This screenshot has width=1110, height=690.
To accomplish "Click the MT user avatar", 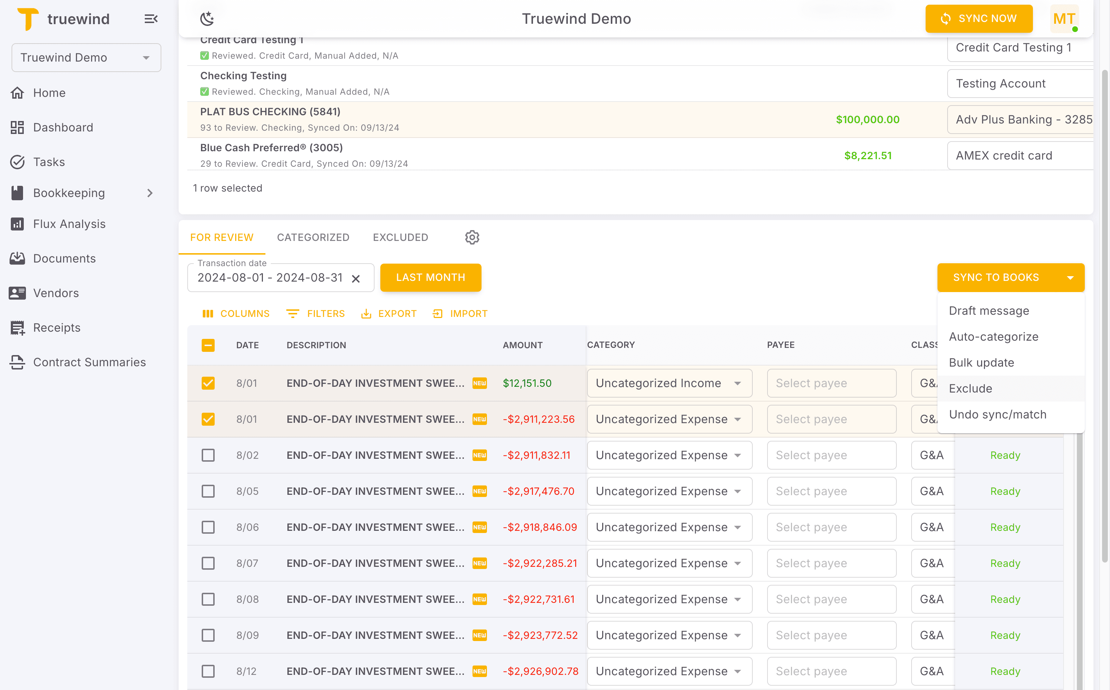I will tap(1064, 19).
